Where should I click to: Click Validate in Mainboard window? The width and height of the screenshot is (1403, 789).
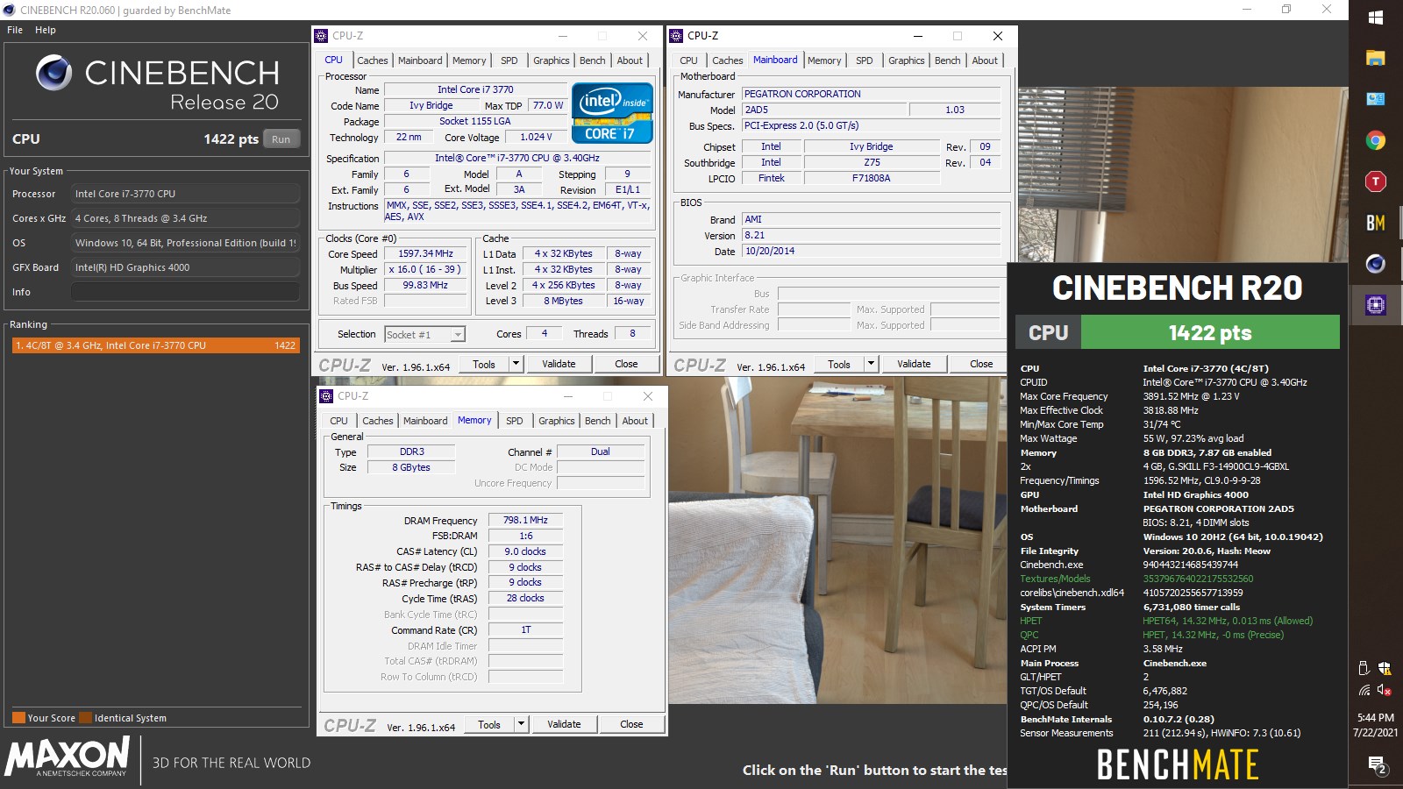click(914, 364)
